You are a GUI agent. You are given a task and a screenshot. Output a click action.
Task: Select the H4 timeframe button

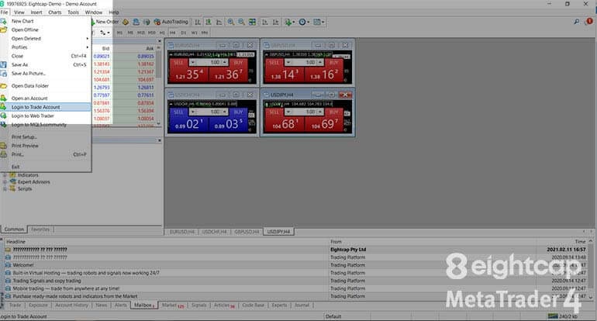[x=172, y=33]
